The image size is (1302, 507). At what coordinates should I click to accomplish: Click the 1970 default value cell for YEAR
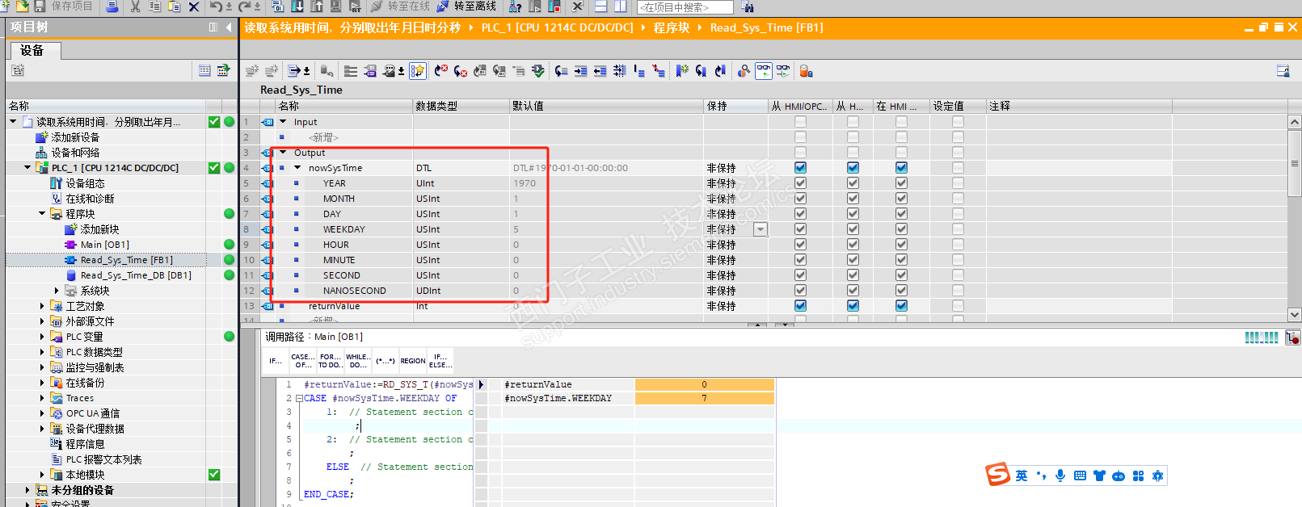click(x=606, y=183)
